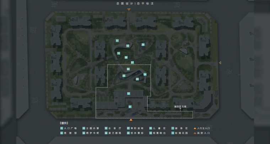This screenshot has height=144, width=270.
Task: Select marker 02 on the sales building
Action: click(129, 93)
